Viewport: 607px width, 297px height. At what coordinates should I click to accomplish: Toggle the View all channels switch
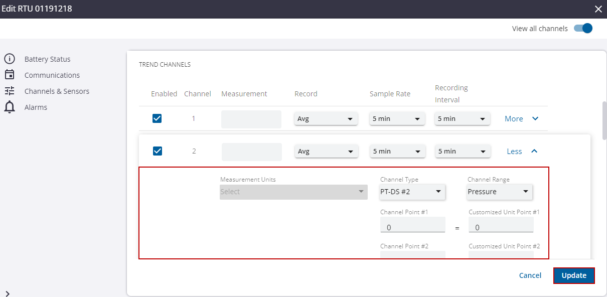coord(583,28)
